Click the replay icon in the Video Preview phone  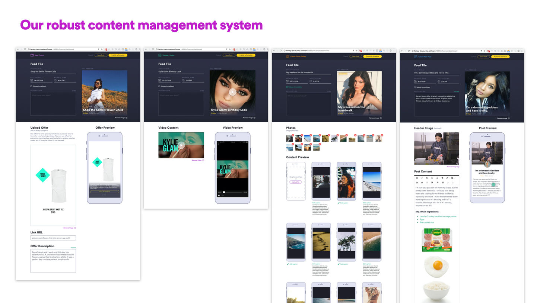222,196
